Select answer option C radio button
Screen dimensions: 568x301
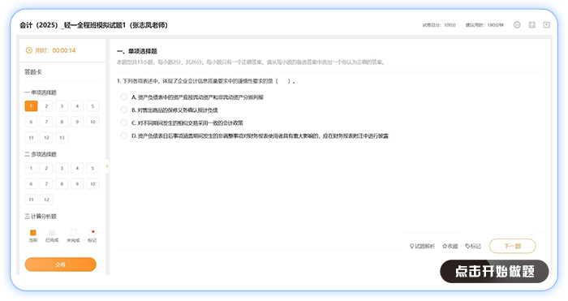[124, 123]
